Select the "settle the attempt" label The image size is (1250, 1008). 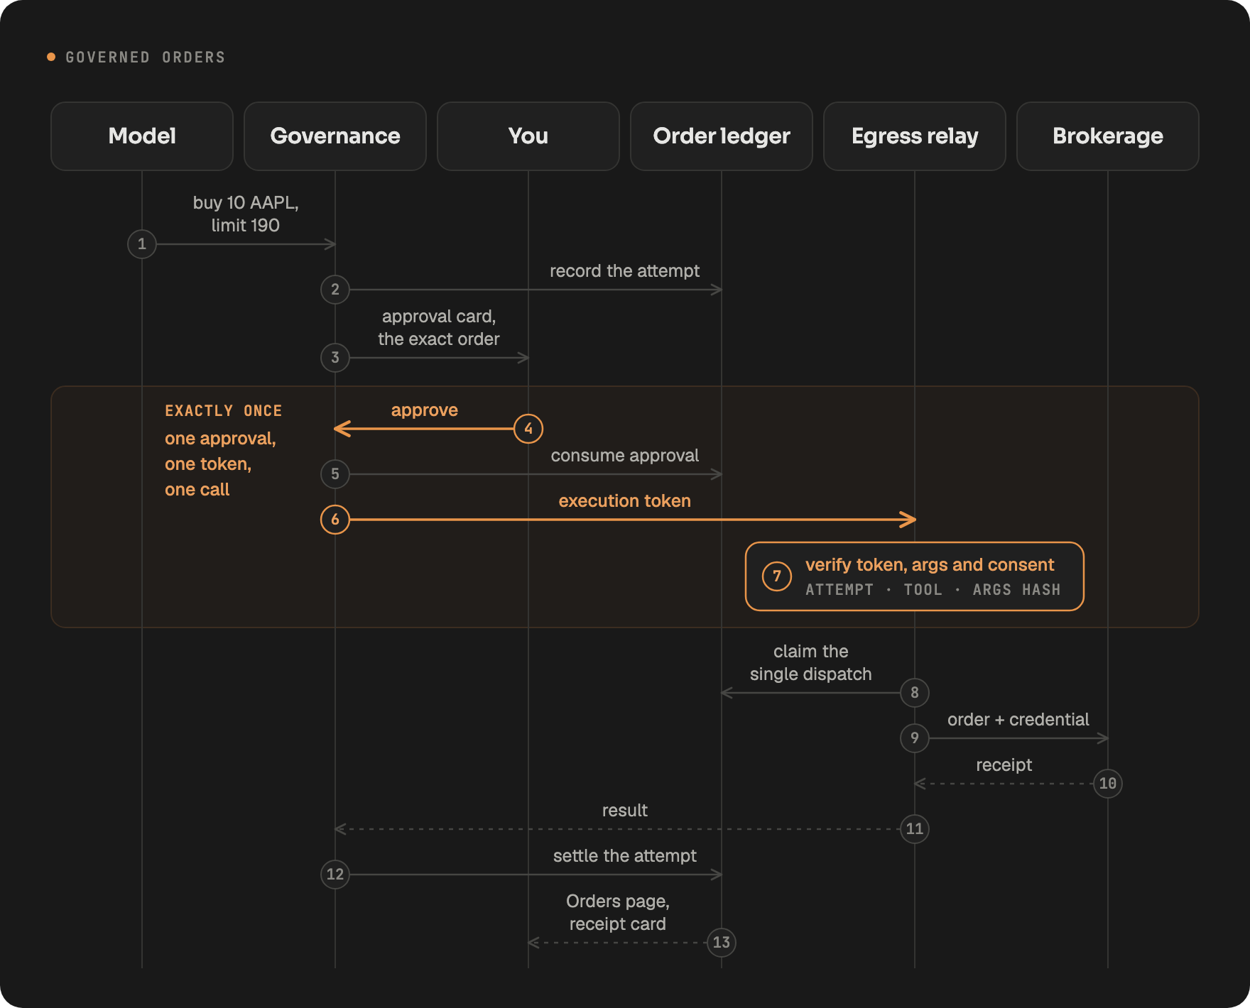pos(624,856)
